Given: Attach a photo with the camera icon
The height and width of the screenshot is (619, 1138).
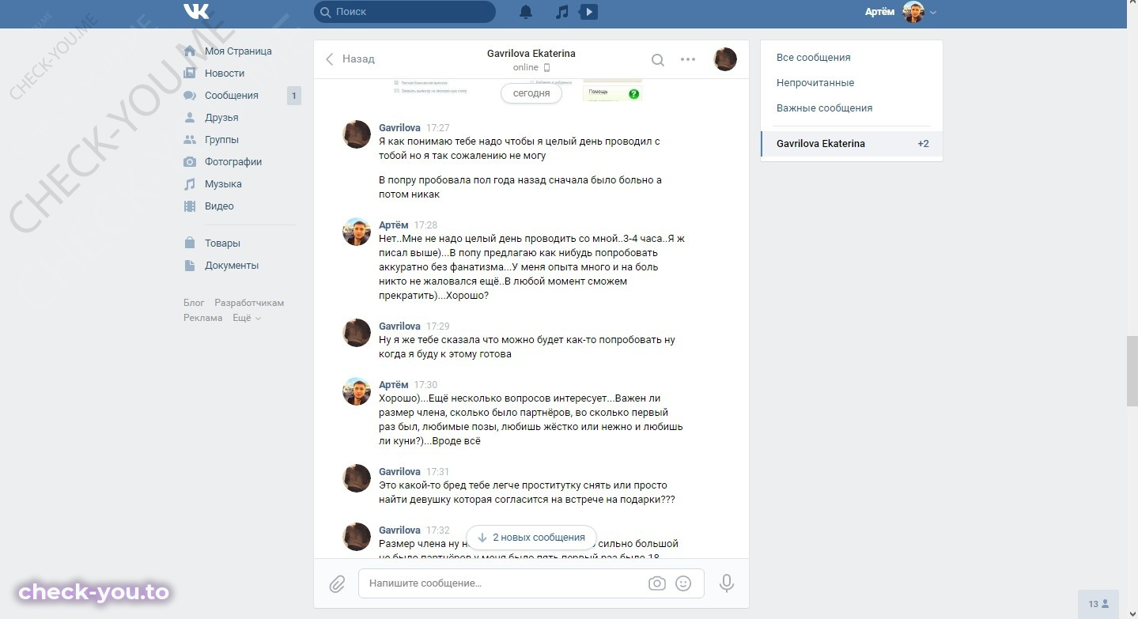Looking at the screenshot, I should pyautogui.click(x=657, y=583).
